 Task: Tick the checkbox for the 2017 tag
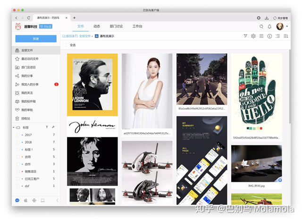[x=18, y=135]
